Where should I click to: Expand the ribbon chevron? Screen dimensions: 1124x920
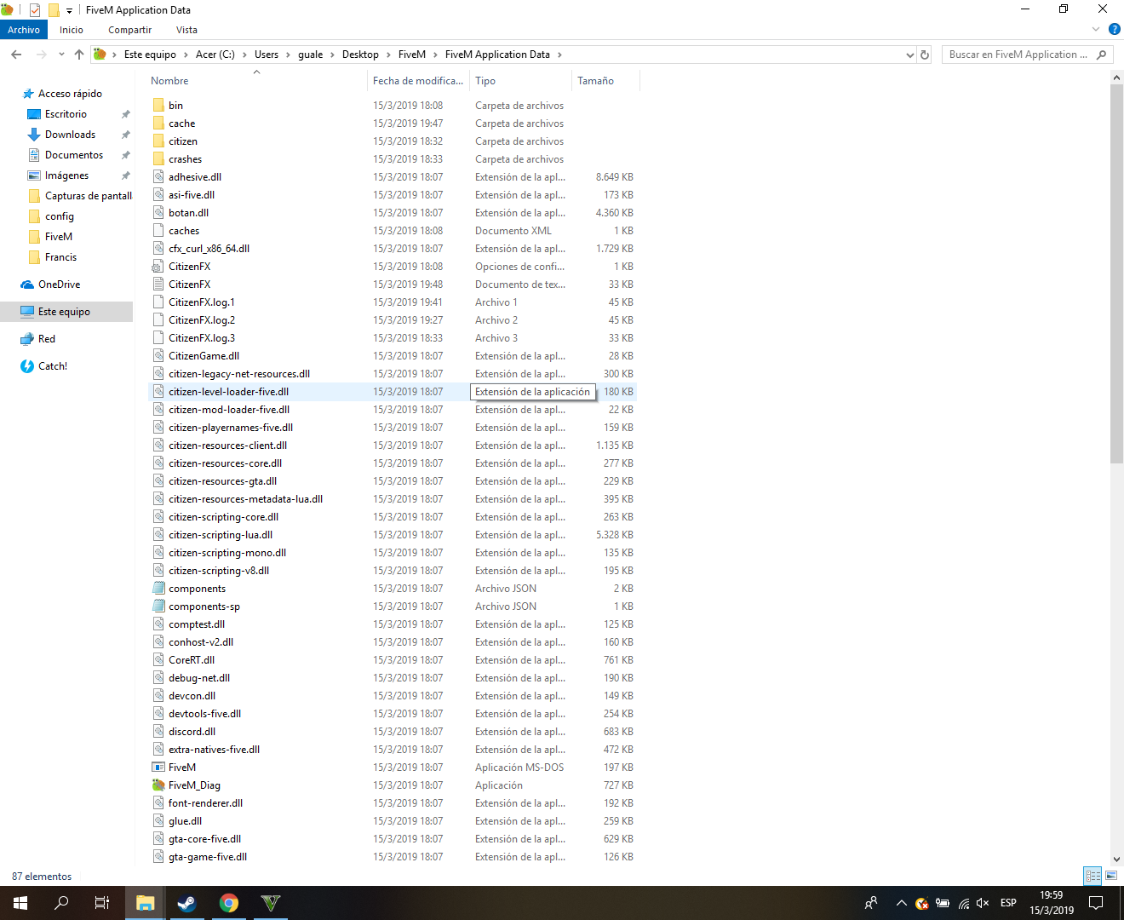pos(1096,29)
